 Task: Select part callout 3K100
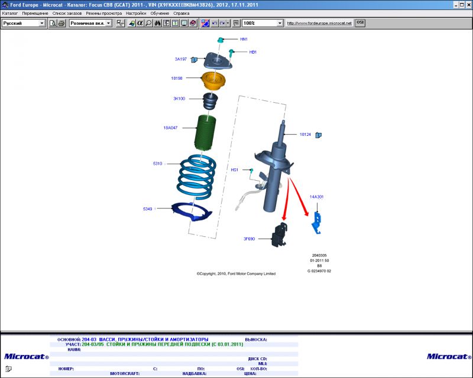pos(179,99)
